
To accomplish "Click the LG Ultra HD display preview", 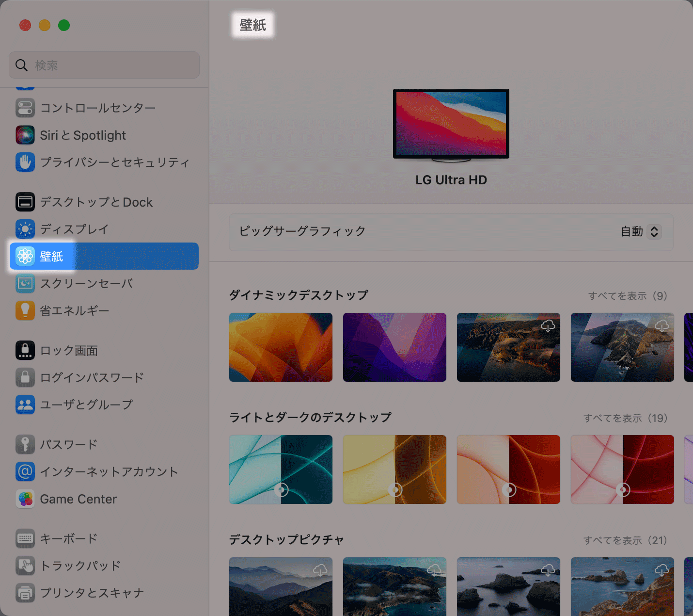I will click(x=451, y=125).
